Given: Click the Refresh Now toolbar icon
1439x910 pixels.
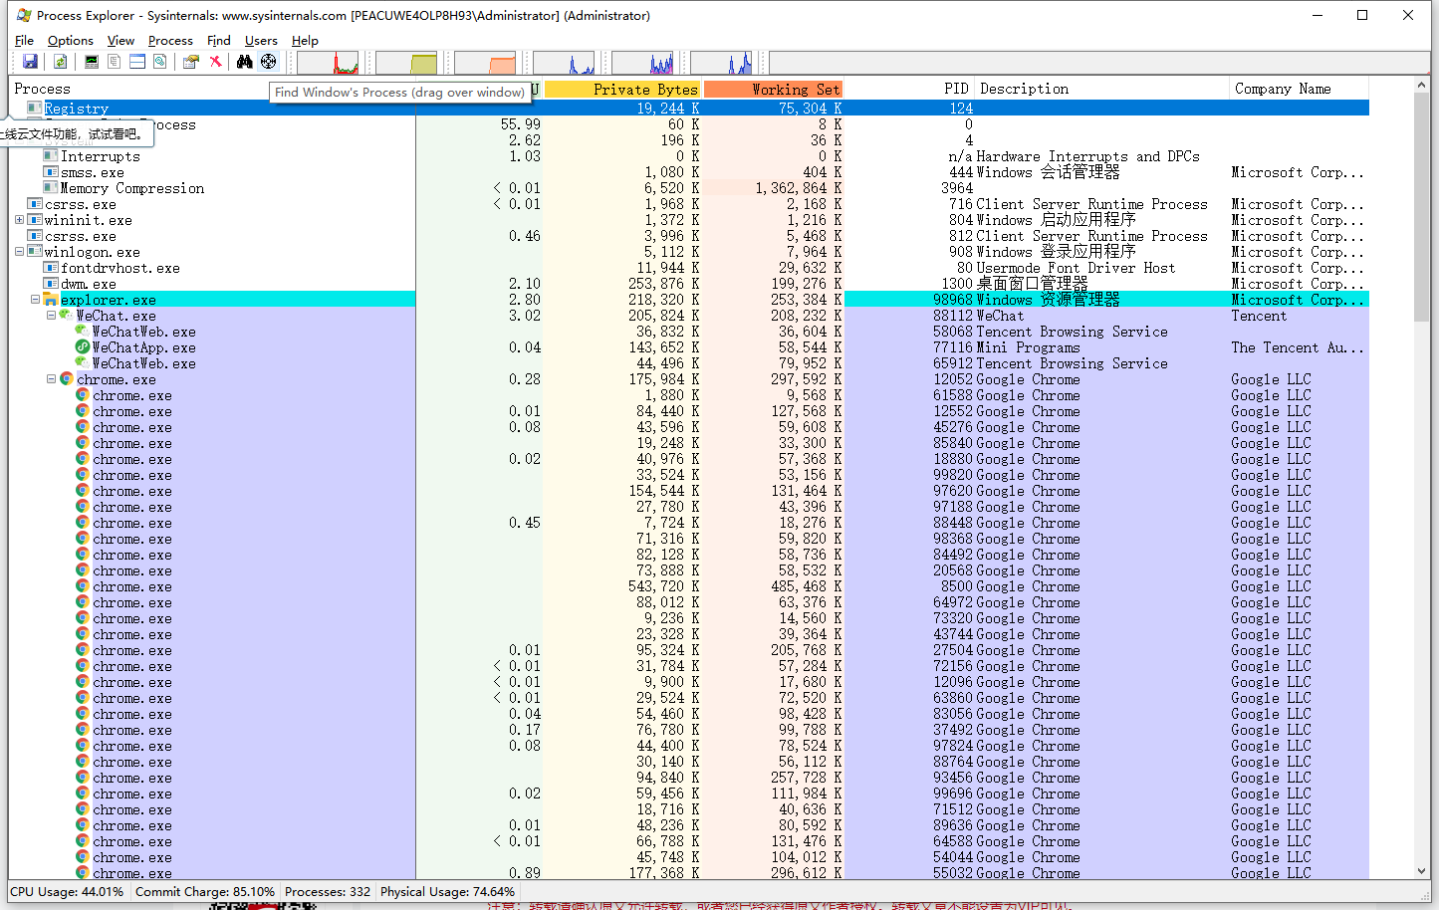Looking at the screenshot, I should coord(61,62).
